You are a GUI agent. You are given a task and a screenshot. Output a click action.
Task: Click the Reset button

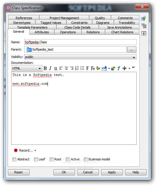coord(19,172)
